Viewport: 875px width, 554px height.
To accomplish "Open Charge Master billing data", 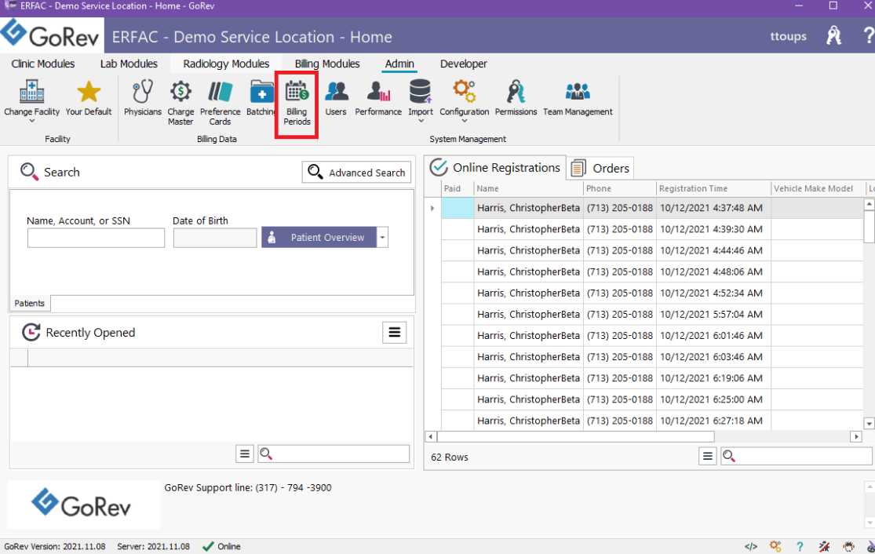I will pos(180,102).
